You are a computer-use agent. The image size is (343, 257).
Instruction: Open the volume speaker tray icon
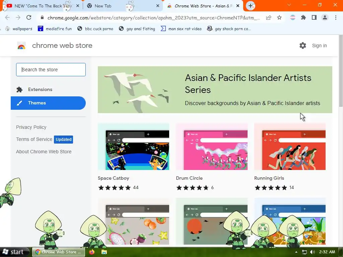313,252
